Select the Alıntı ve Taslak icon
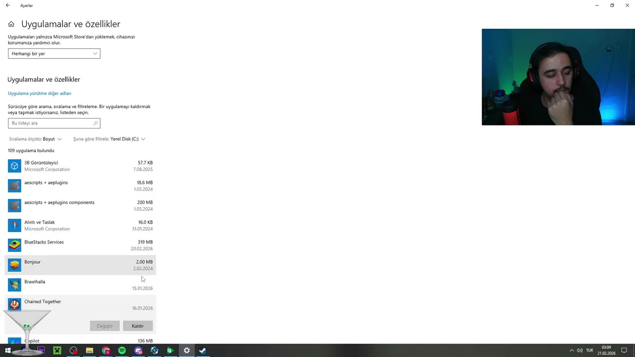 click(14, 225)
